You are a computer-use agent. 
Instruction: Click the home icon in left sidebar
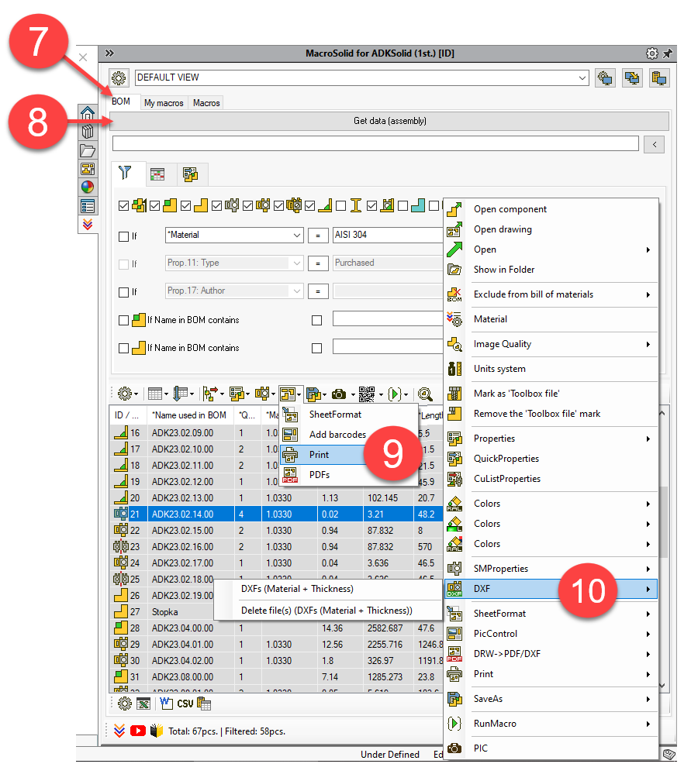88,114
